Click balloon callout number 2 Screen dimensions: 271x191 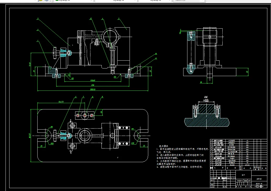point(38,30)
